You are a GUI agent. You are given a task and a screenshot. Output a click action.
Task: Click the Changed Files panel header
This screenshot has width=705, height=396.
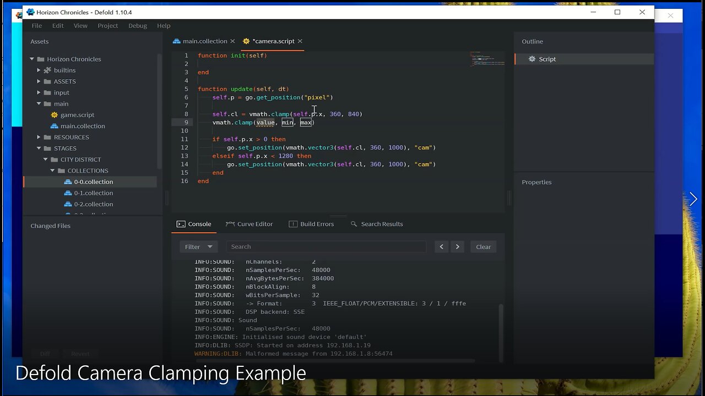51,226
